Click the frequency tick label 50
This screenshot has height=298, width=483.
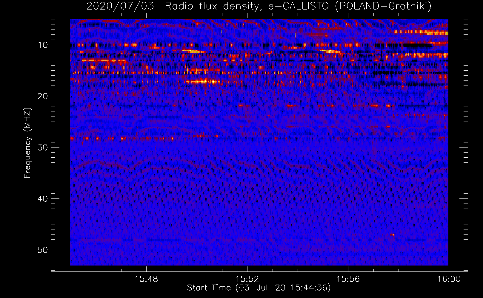43,250
